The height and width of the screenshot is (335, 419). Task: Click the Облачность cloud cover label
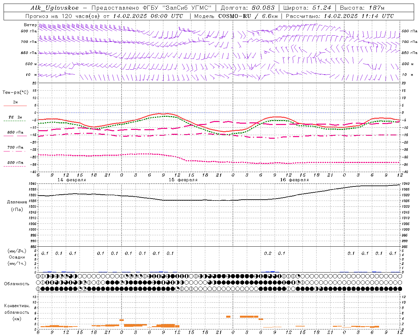click(x=17, y=284)
